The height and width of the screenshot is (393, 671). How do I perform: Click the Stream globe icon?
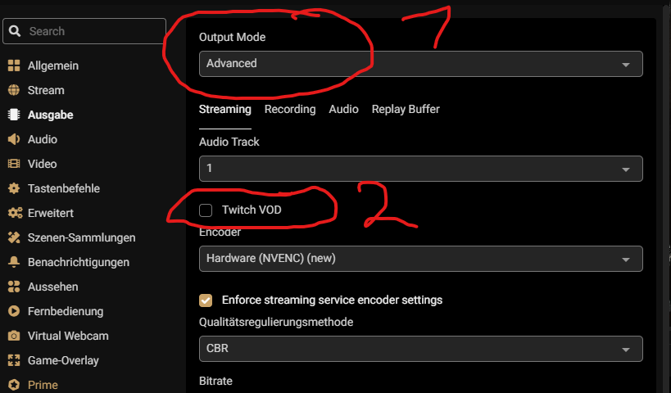[13, 90]
